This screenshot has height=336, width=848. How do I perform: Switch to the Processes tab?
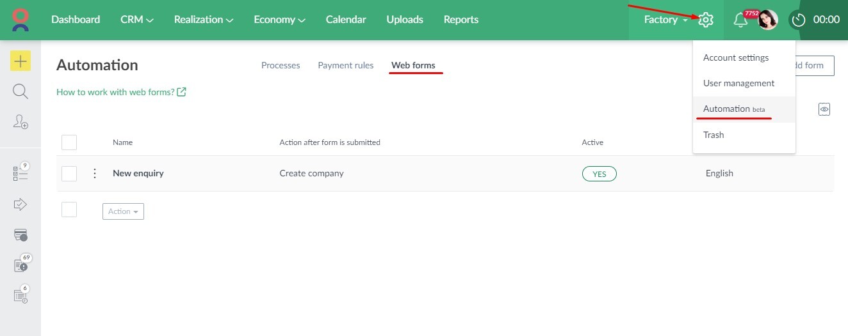[281, 65]
